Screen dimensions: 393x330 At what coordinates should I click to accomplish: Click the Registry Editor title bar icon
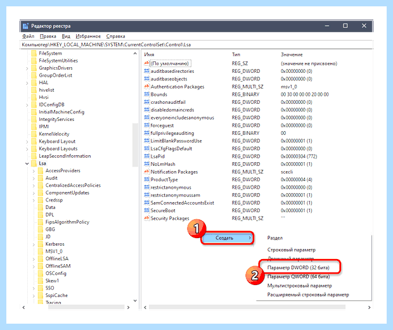click(x=25, y=26)
